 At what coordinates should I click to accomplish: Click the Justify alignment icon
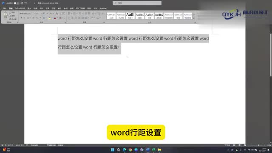tap(79, 18)
